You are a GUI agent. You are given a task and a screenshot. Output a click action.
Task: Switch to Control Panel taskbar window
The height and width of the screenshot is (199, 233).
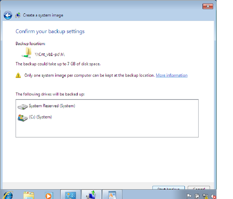[70, 195]
